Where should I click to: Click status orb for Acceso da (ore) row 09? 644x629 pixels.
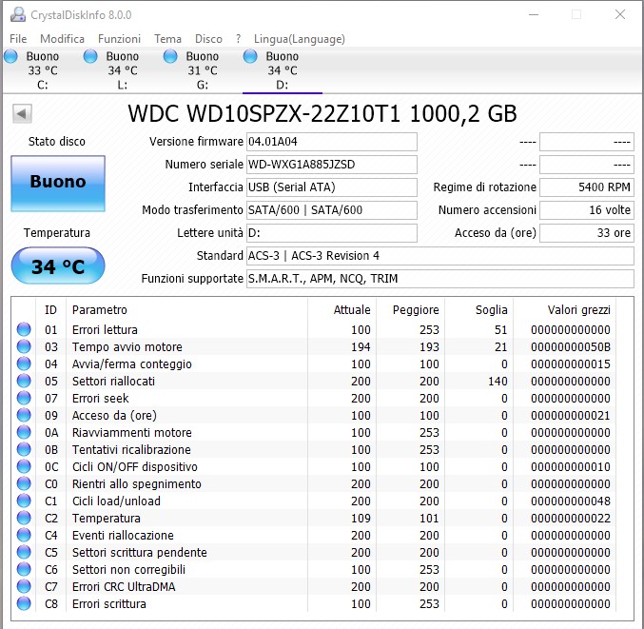coord(24,415)
